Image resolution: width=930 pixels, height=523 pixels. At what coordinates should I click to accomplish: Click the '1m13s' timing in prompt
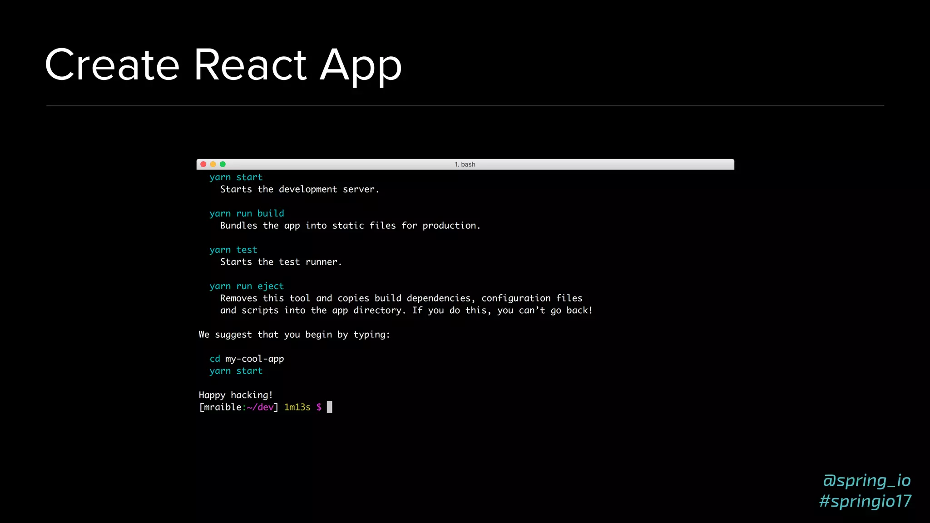(x=297, y=407)
